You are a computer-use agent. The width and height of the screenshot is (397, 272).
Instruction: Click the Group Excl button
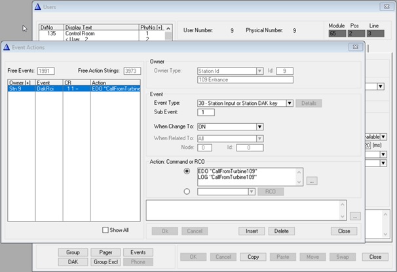[104, 262]
